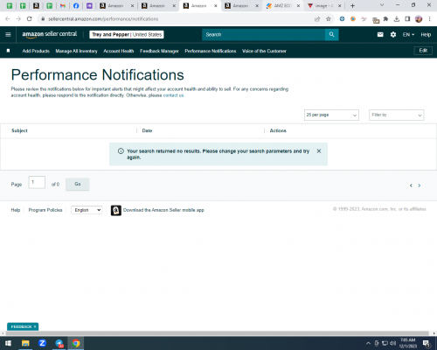Go to next page arrow
Viewport: 437px width, 350px height.
coord(420,185)
